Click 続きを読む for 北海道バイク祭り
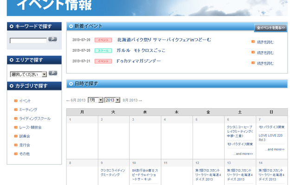297x185 pixels. pyautogui.click(x=265, y=42)
